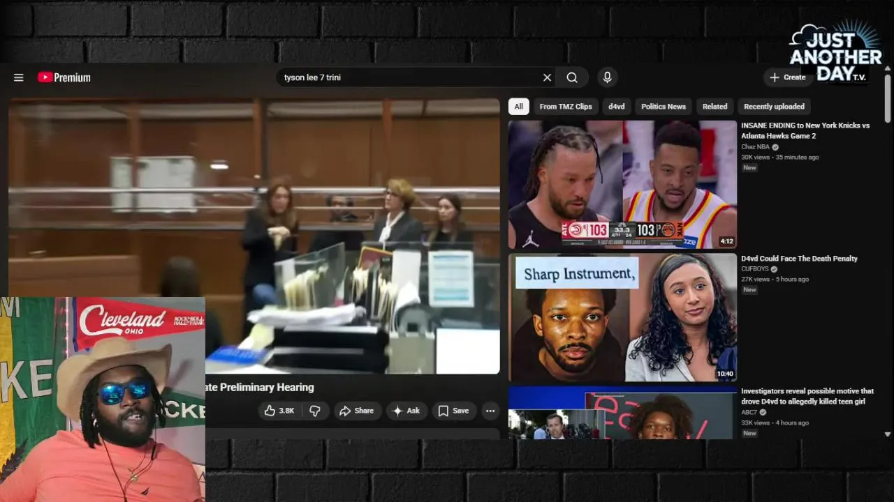
Task: Open Knicks vs Hawks Game 2 thumbnail
Action: tap(622, 184)
